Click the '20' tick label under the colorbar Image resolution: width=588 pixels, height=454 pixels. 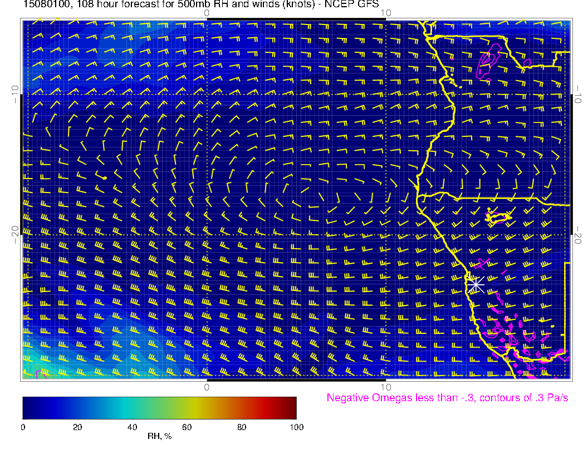tap(77, 427)
